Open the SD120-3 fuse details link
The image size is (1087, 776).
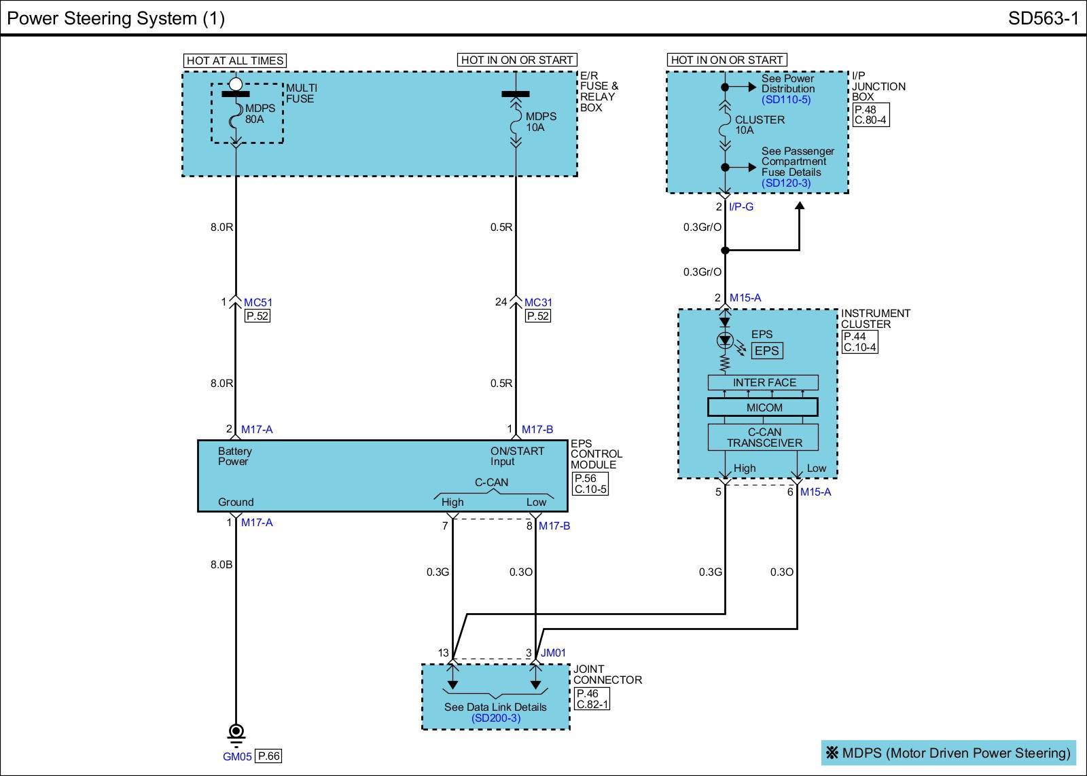tap(785, 183)
